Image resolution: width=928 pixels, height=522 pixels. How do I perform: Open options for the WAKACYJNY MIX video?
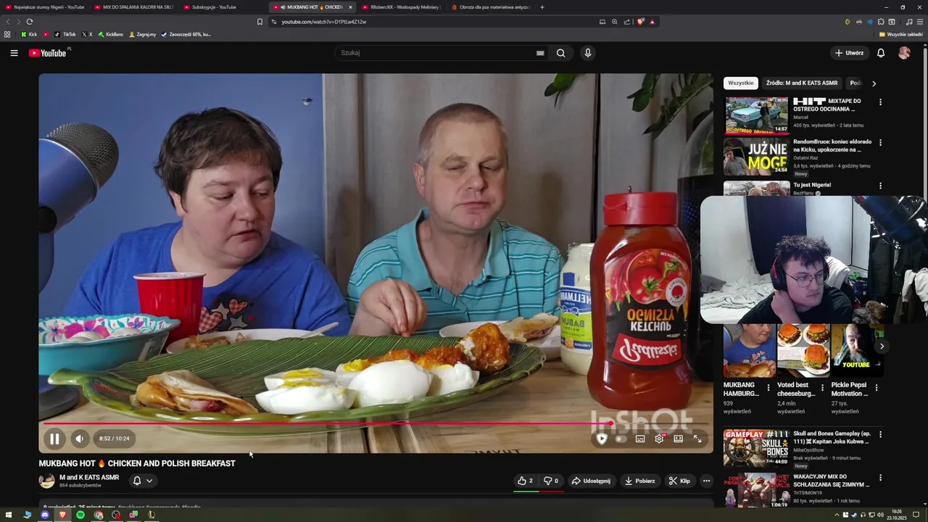[x=880, y=478]
